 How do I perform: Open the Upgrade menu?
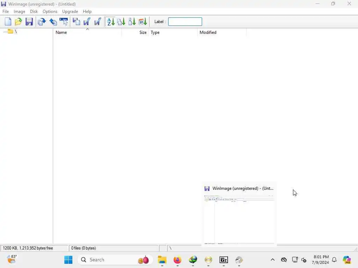(x=70, y=12)
